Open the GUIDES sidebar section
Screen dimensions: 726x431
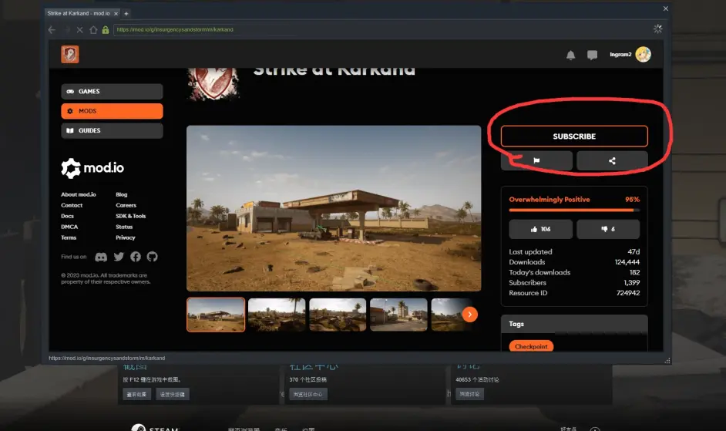click(x=112, y=131)
